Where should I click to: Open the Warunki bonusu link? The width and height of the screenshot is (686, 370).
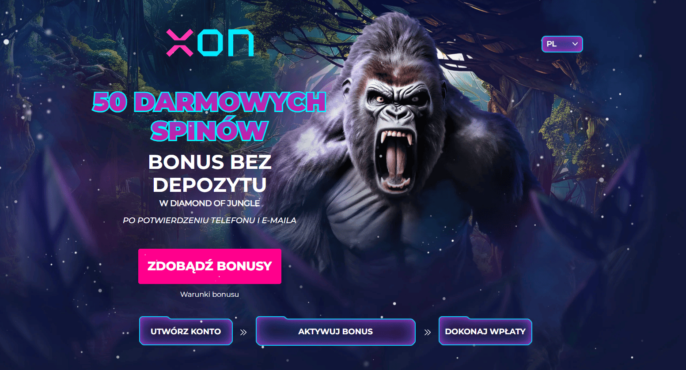point(209,294)
